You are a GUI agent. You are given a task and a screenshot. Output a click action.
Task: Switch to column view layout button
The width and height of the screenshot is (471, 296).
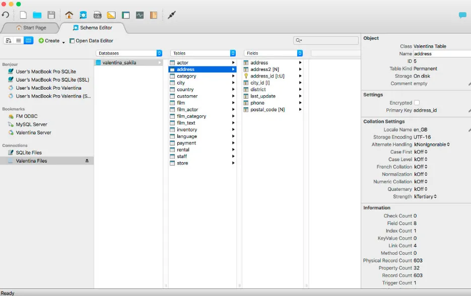point(28,41)
